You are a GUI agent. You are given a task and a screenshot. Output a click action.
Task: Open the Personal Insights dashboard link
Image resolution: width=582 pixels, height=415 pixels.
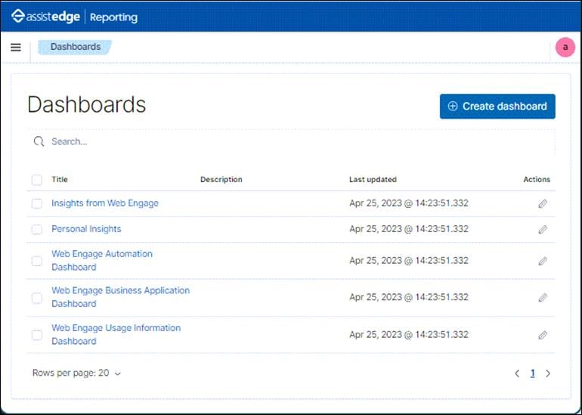[x=86, y=229]
